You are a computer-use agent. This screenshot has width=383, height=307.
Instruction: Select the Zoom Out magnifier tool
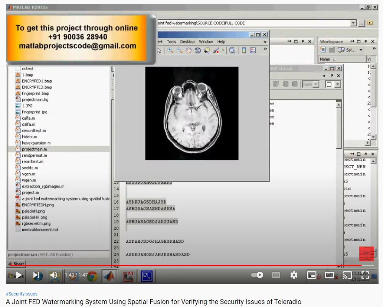[179, 51]
